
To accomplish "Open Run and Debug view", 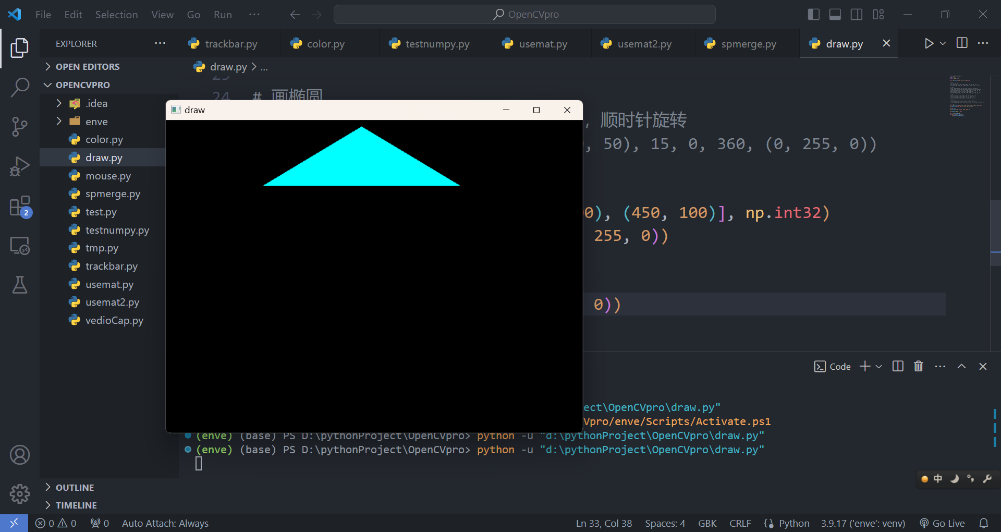I will point(19,166).
